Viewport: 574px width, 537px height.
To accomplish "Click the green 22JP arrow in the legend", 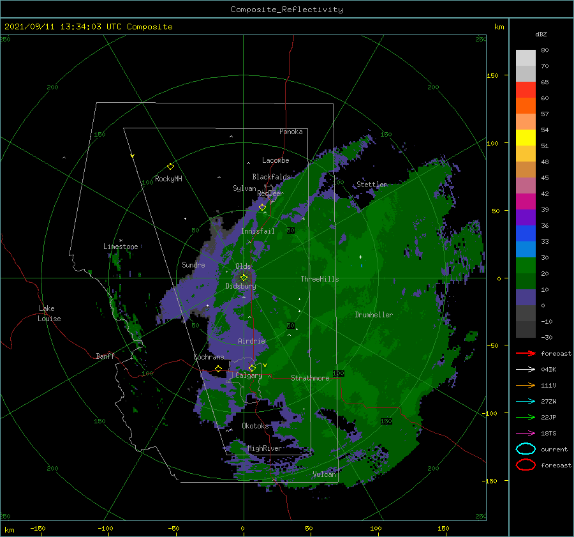I will pyautogui.click(x=526, y=417).
